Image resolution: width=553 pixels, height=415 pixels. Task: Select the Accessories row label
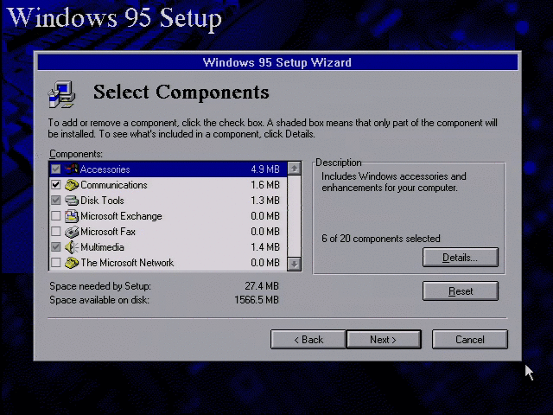tap(105, 169)
